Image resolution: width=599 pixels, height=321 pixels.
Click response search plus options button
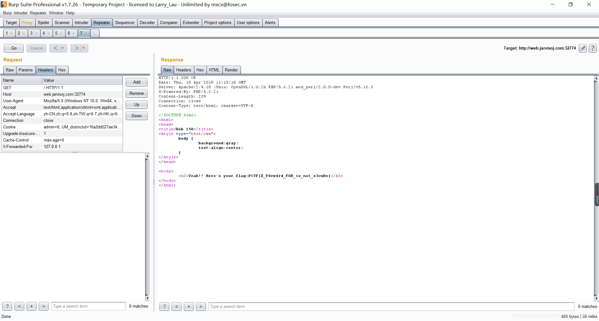189,306
